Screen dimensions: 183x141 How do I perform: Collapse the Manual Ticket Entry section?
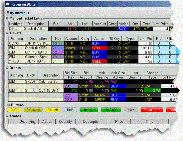7,18
